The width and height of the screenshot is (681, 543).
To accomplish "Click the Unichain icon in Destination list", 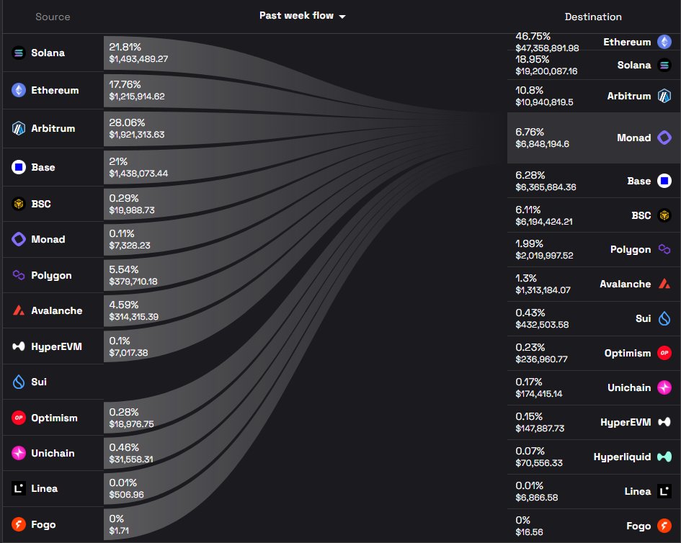I will click(x=664, y=387).
